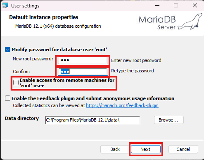This screenshot has width=204, height=160.
Task: Click the disabled maximize window icon
Action: point(176,6)
